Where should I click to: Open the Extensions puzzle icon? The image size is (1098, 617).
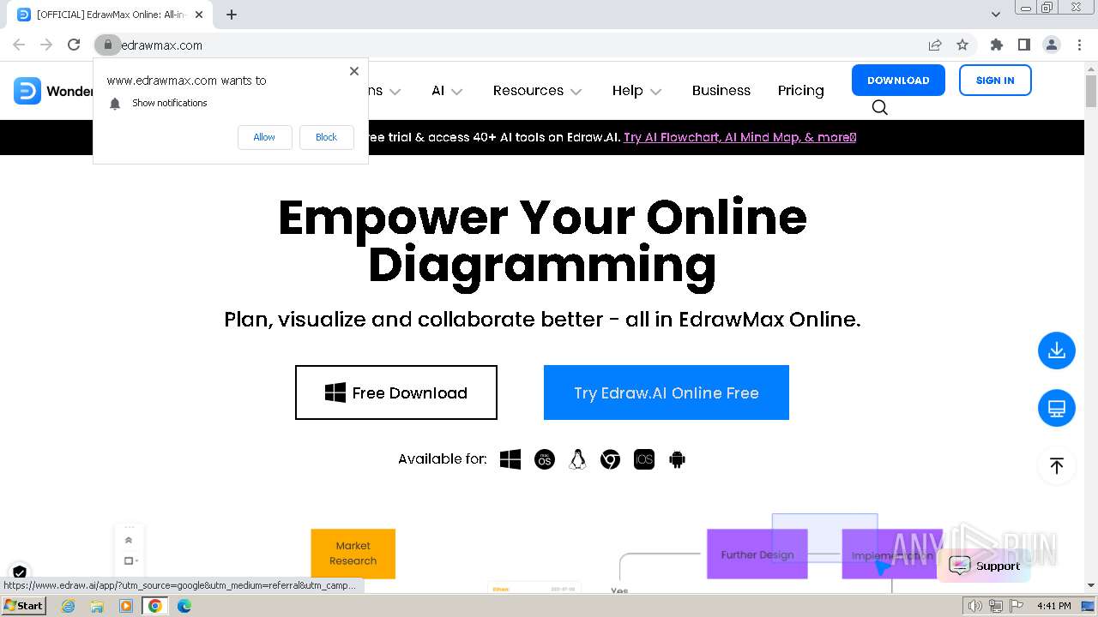pos(996,45)
